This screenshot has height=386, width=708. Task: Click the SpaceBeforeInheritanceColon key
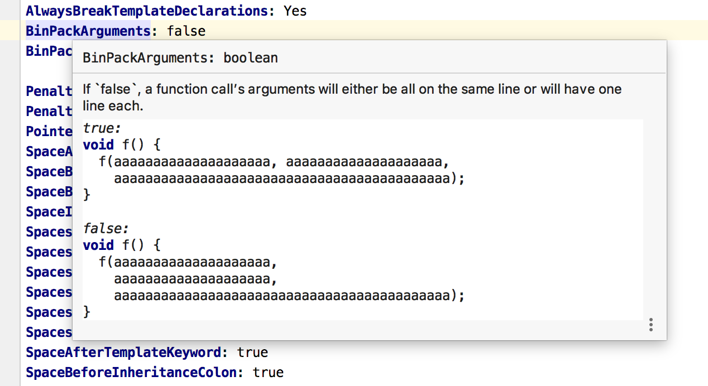tap(131, 373)
